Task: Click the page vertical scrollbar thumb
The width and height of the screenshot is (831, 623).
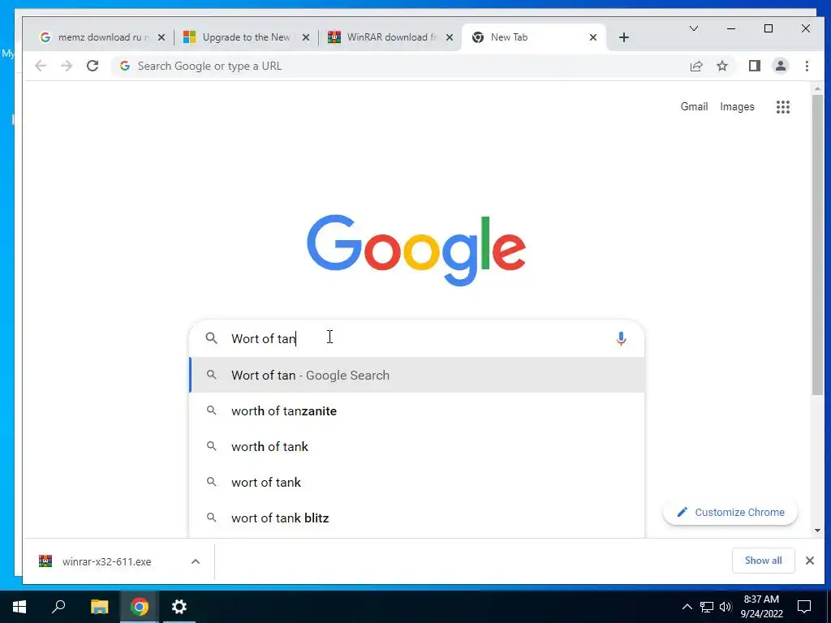Action: point(817,243)
